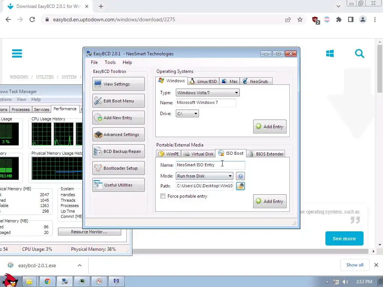Click the See more button

point(344,238)
